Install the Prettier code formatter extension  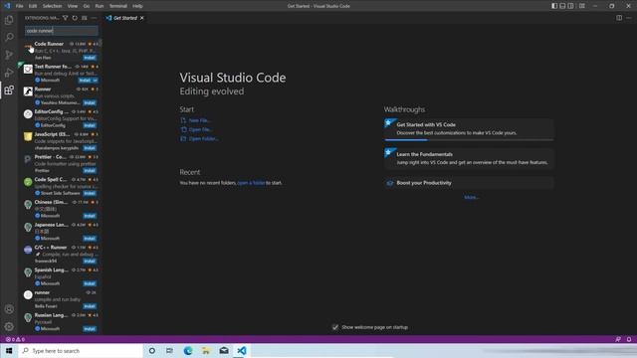(90, 170)
